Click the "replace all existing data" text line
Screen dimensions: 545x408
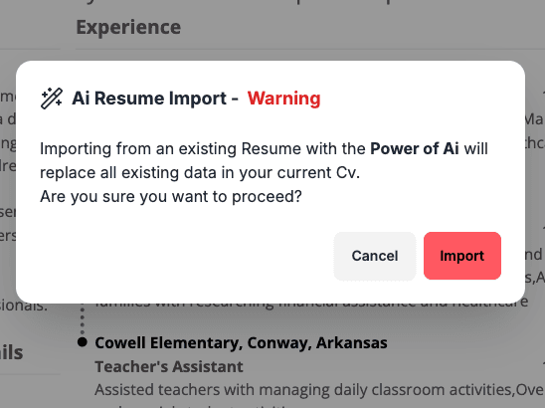[x=200, y=173]
